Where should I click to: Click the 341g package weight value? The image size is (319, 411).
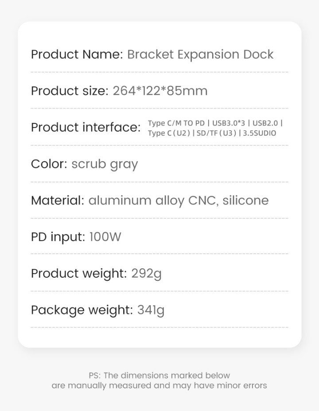coord(151,310)
